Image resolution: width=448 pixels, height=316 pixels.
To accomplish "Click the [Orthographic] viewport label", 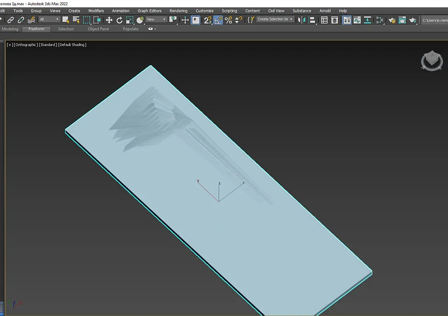I will [x=26, y=45].
